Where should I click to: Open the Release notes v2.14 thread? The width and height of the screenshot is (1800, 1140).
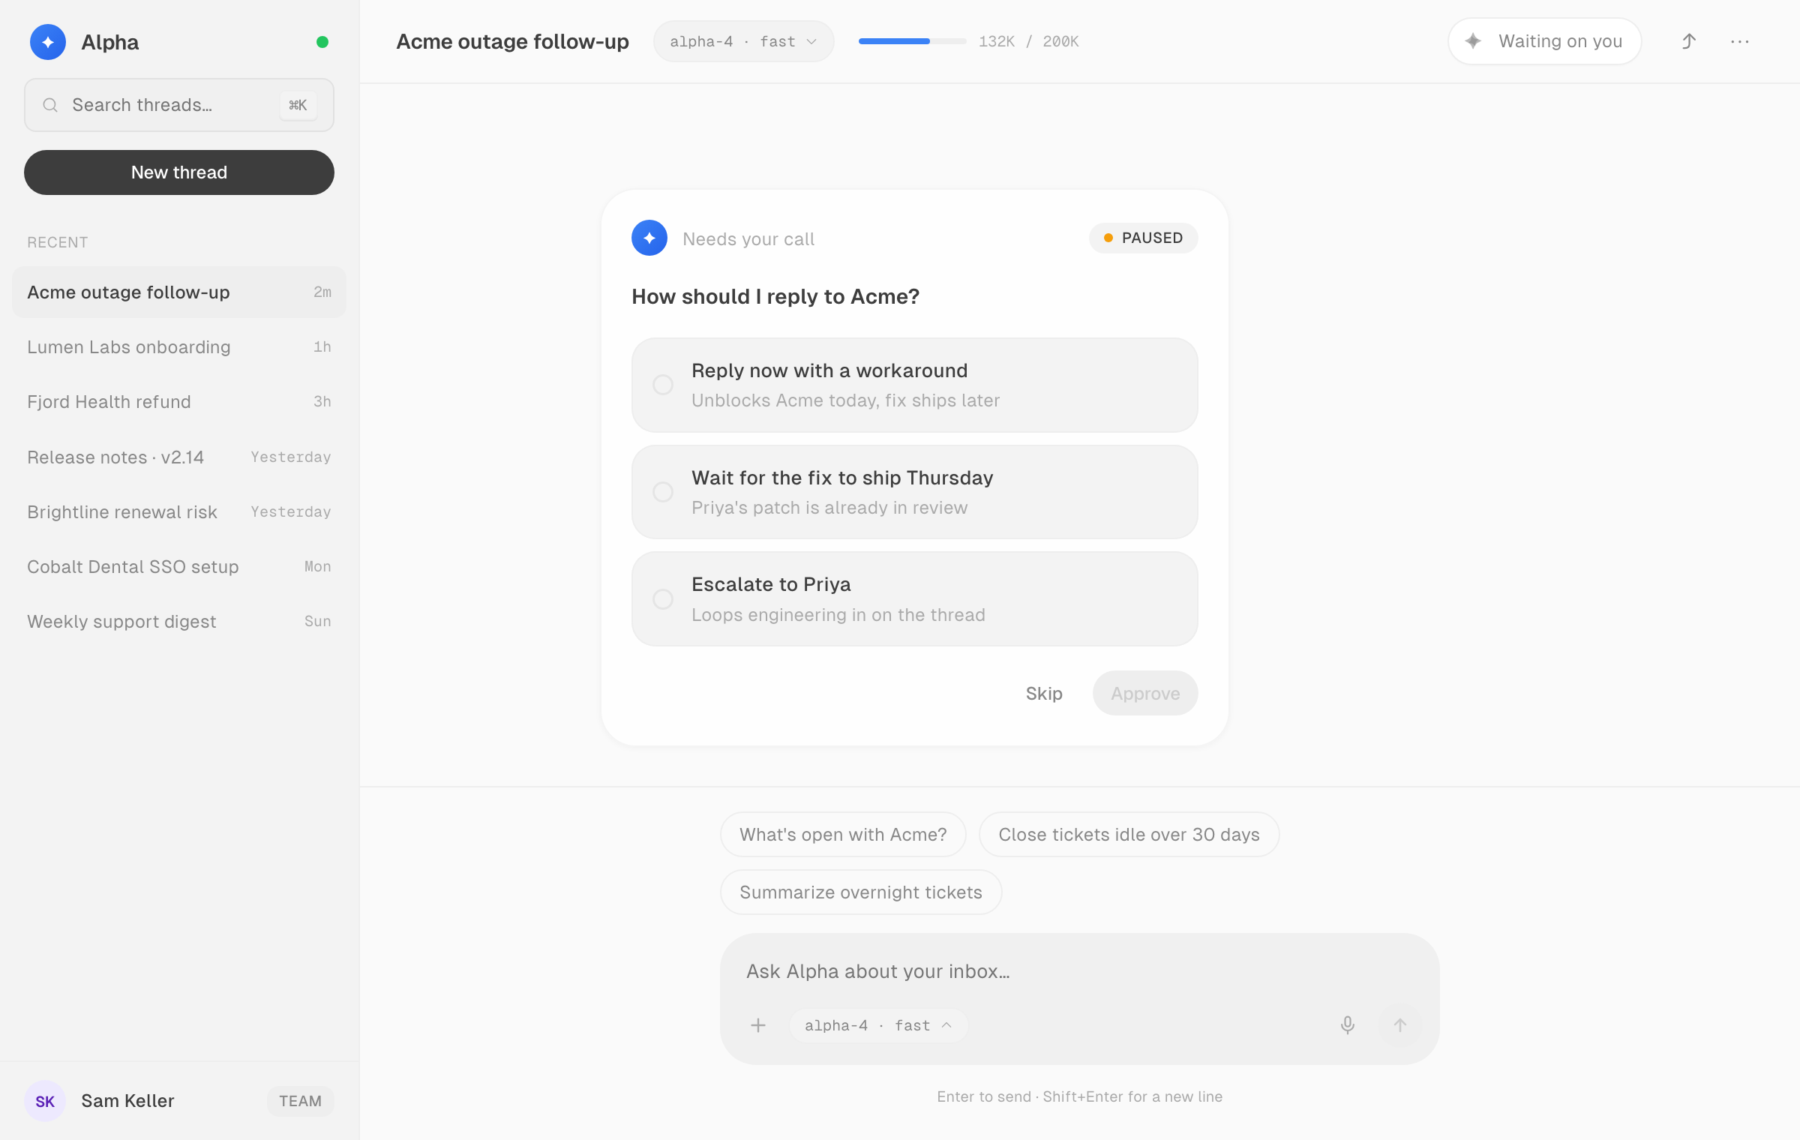pyautogui.click(x=179, y=457)
